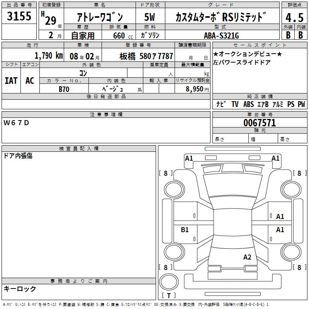The width and height of the screenshot is (309, 309).
Task: Click the fuel type ガソリン
Action: click(x=150, y=35)
